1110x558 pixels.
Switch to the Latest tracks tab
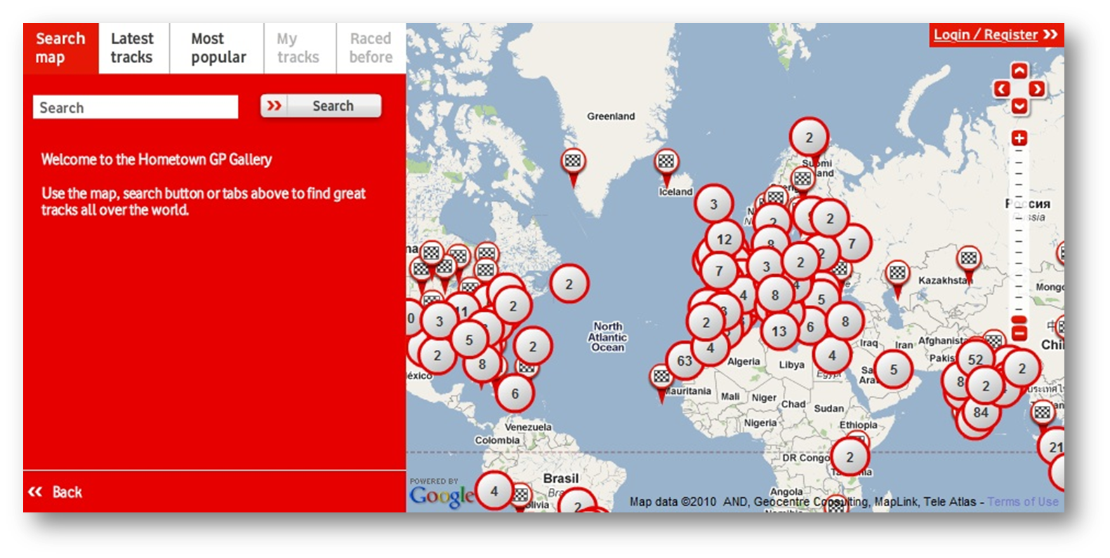[132, 48]
